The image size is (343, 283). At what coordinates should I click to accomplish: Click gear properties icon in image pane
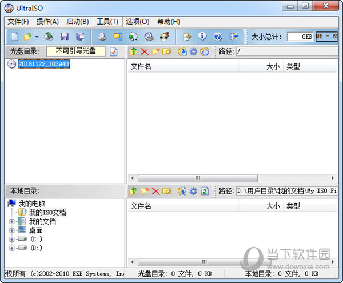click(193, 52)
